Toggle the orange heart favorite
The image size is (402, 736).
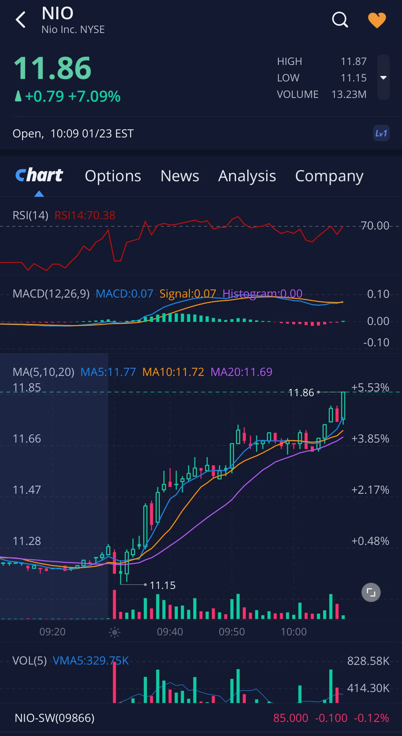[377, 20]
